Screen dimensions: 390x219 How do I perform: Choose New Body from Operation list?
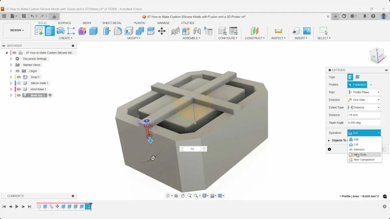[x=364, y=154]
